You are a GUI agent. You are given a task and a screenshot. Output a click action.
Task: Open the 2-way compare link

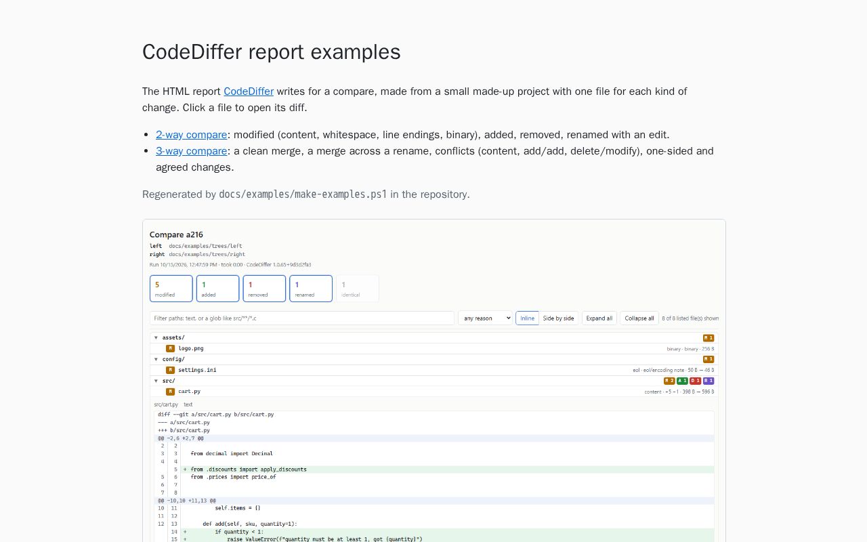tap(192, 135)
